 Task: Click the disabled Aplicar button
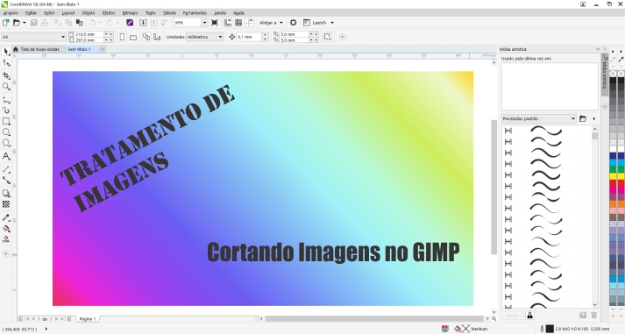pos(512,316)
